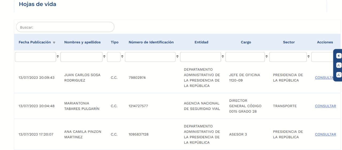
Task: Open CONSULTAR link for Mariantonia Tabares Pulgarín
Action: coord(325,106)
